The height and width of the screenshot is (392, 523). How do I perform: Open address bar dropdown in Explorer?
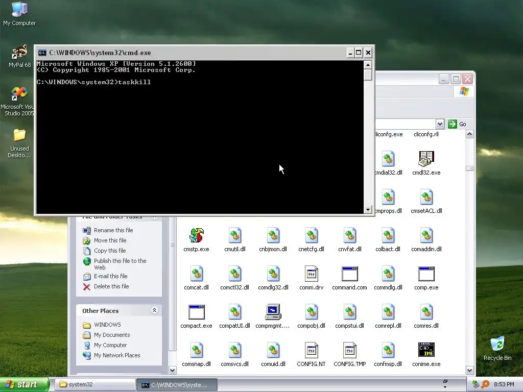pyautogui.click(x=440, y=124)
